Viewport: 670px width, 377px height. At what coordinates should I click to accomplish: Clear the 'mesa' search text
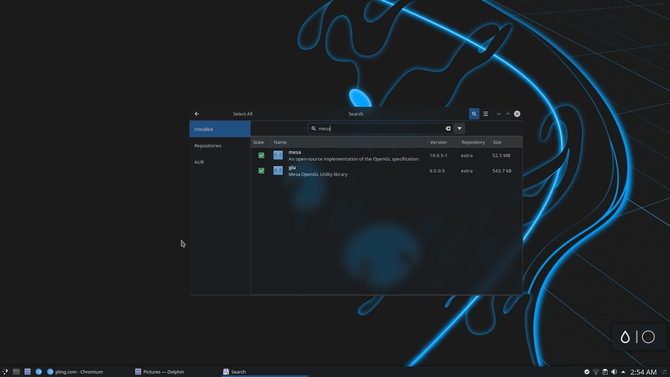448,128
